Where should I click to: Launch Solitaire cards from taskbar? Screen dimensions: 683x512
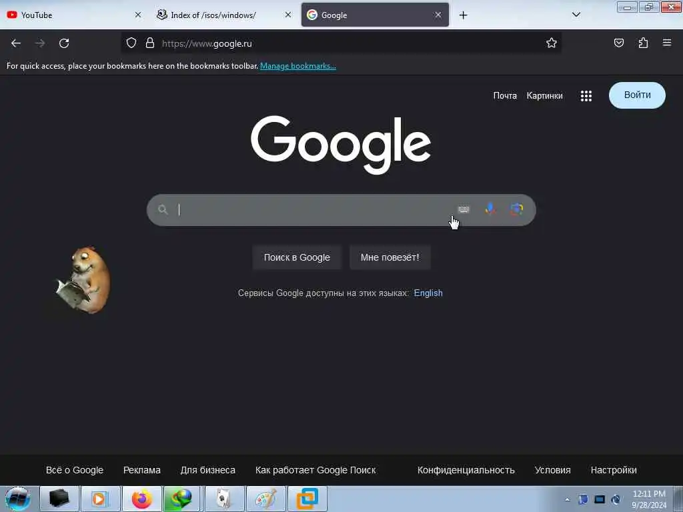pyautogui.click(x=224, y=499)
